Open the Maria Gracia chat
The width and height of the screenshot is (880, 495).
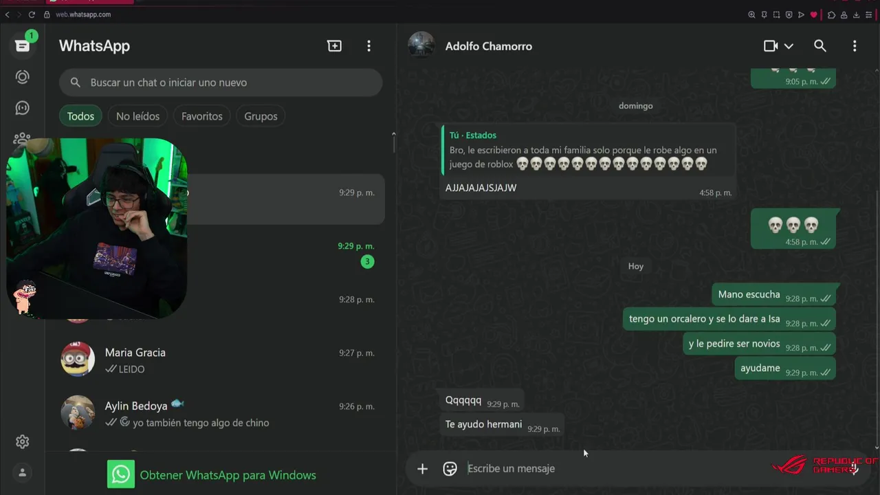pyautogui.click(x=221, y=360)
